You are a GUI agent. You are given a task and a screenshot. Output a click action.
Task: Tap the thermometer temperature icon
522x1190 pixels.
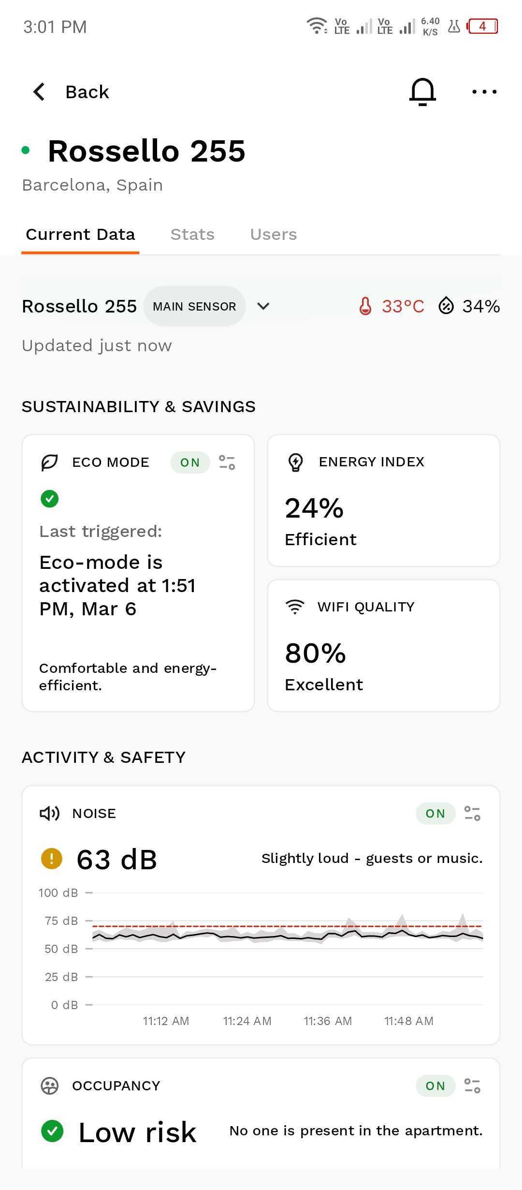(365, 306)
